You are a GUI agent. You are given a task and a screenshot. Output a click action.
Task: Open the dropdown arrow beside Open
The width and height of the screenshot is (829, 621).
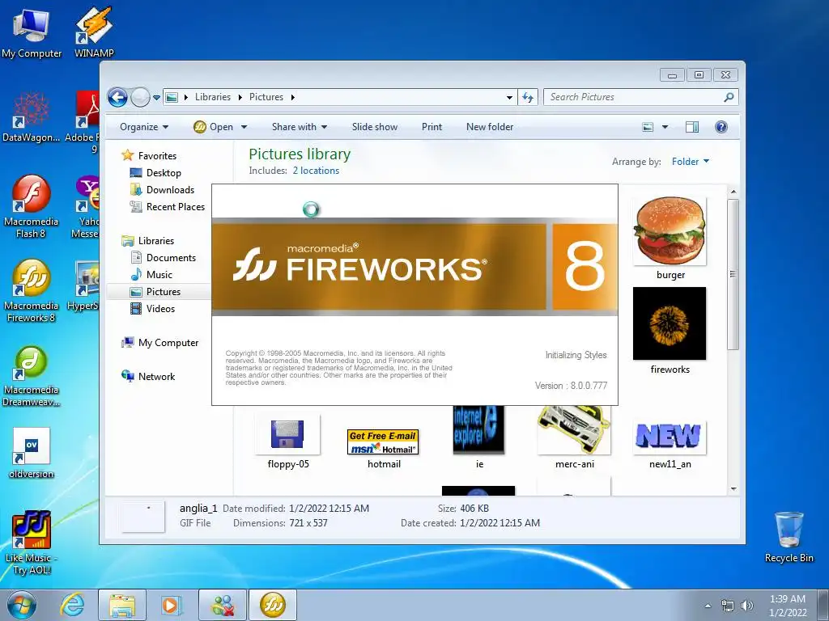click(x=244, y=127)
